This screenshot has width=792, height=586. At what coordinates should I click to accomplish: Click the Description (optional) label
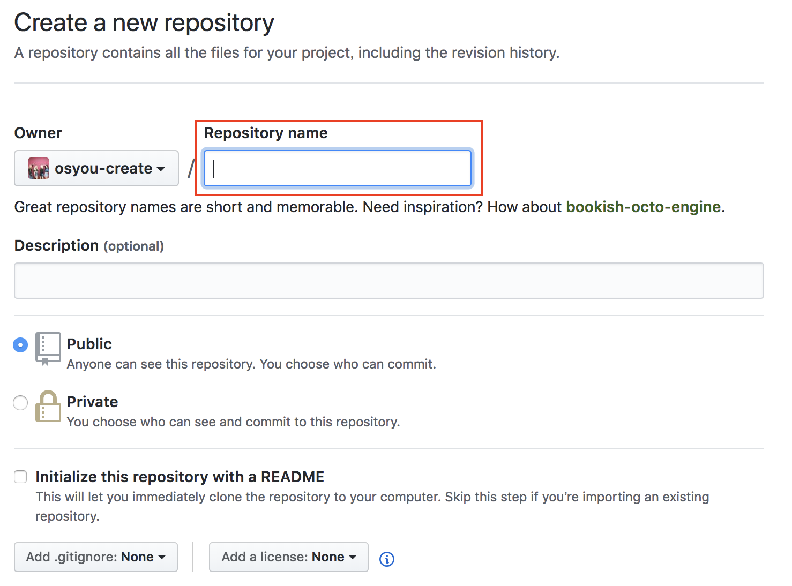tap(89, 245)
